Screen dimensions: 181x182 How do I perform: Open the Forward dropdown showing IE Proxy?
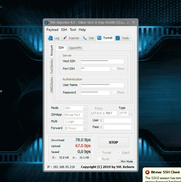point(76,128)
